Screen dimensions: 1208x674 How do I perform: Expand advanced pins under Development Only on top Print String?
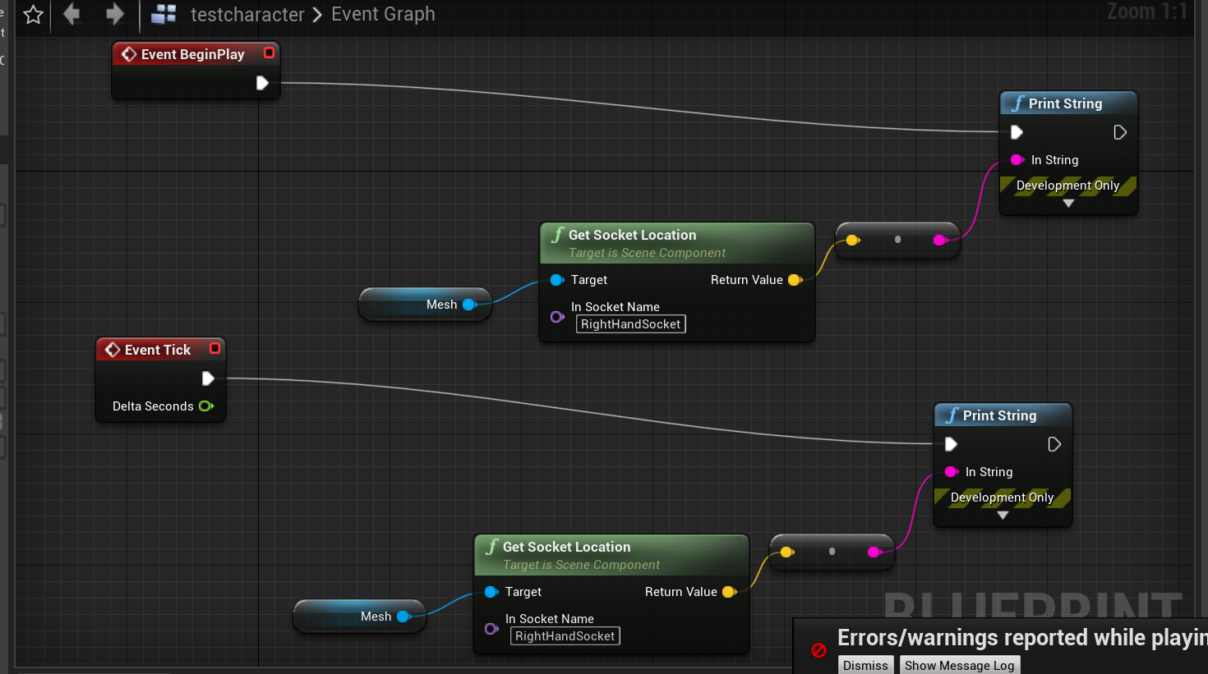1068,202
